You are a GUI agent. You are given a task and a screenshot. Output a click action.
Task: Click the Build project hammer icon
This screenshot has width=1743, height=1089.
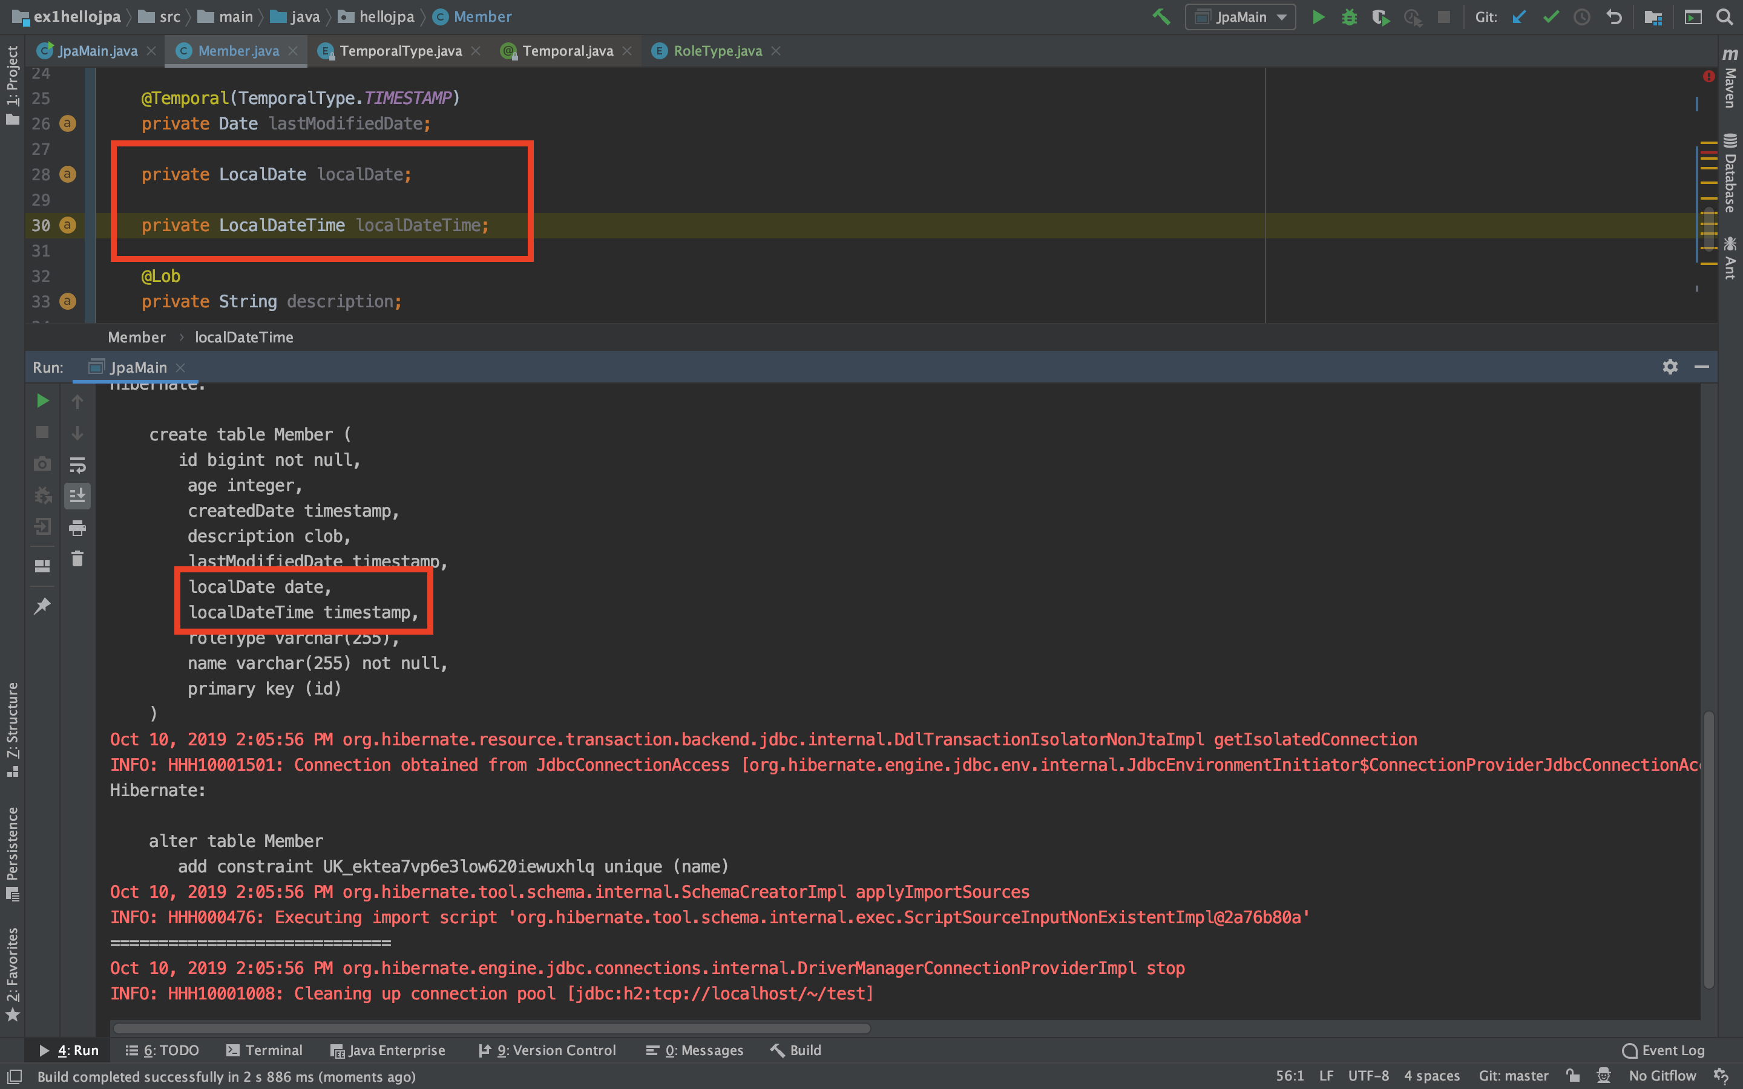tap(1161, 18)
